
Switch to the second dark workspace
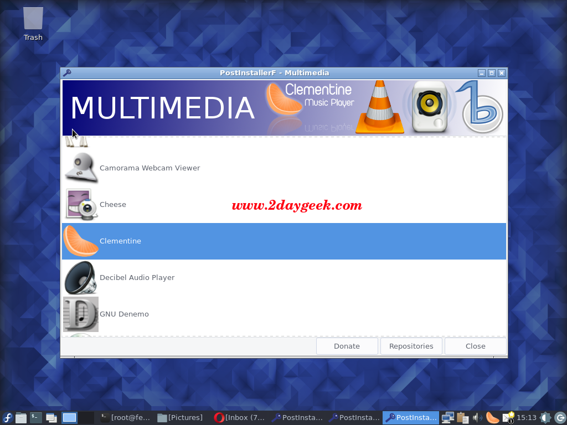point(86,418)
